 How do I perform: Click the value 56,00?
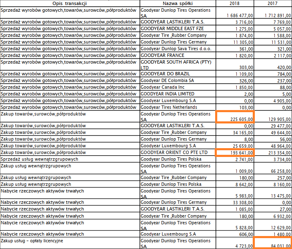[285, 139]
